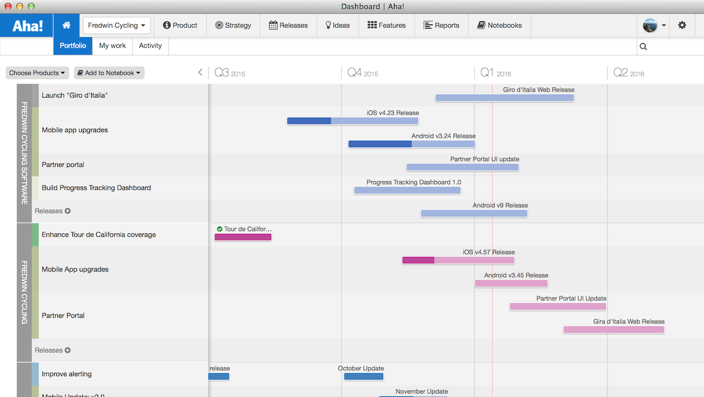
Task: Click the Progress Tracking Dashboard 1.0 bar
Action: (407, 191)
